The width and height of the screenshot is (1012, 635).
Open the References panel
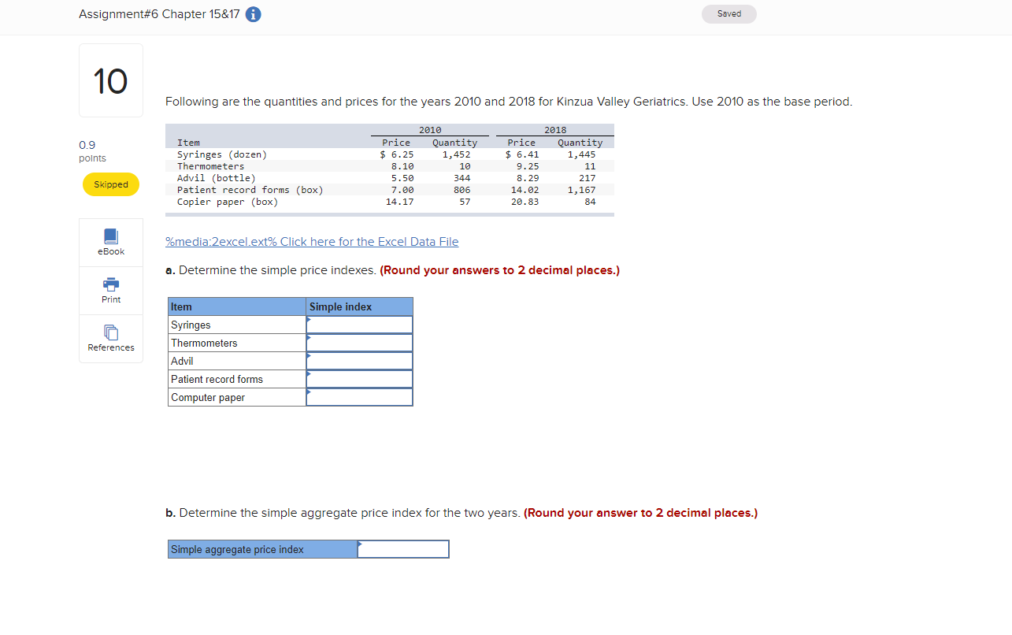point(110,338)
